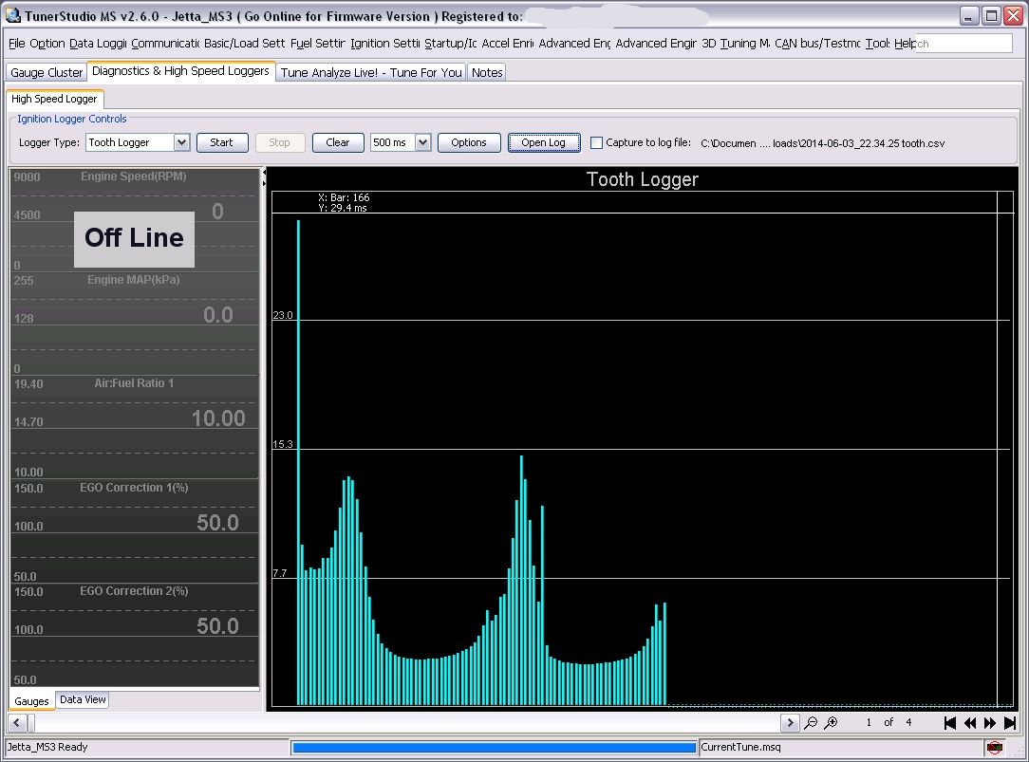Advance to the next log page

[x=990, y=723]
